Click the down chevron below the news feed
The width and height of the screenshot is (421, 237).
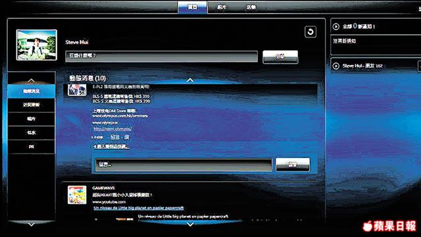[190, 224]
